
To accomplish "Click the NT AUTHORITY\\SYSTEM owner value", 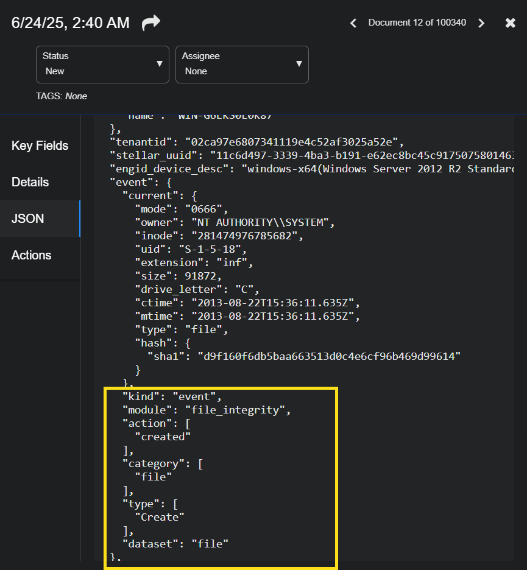I will [x=263, y=222].
